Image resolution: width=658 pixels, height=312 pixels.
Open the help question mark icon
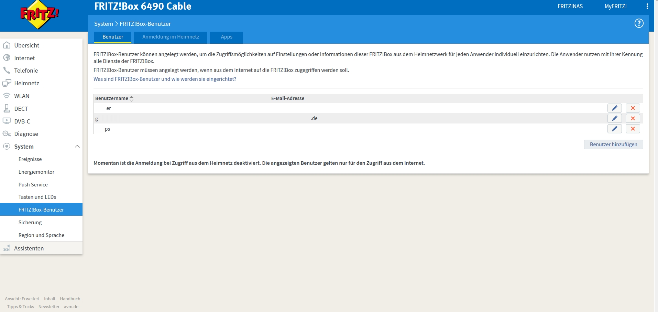(639, 23)
